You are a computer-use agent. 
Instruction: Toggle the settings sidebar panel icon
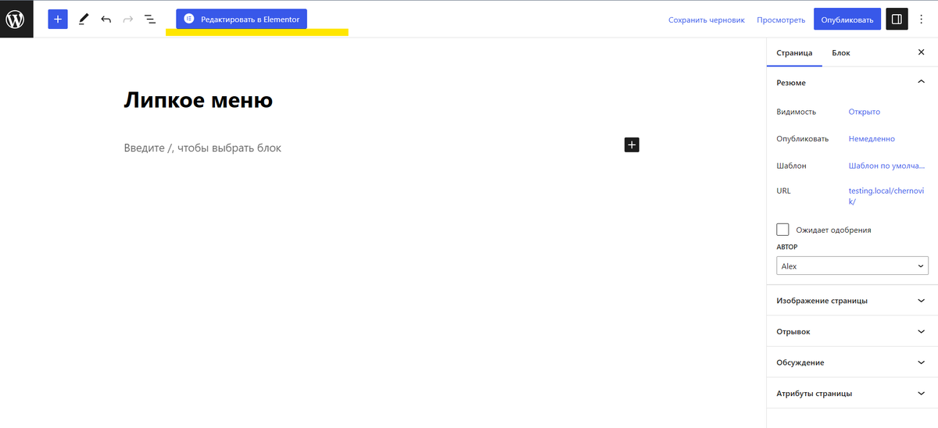pos(897,20)
